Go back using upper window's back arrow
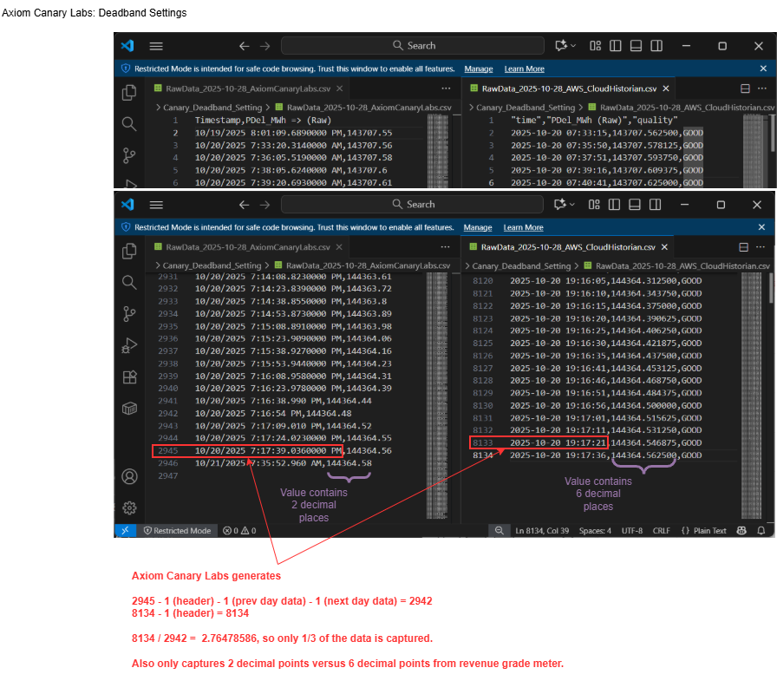Image resolution: width=777 pixels, height=694 pixels. point(245,46)
